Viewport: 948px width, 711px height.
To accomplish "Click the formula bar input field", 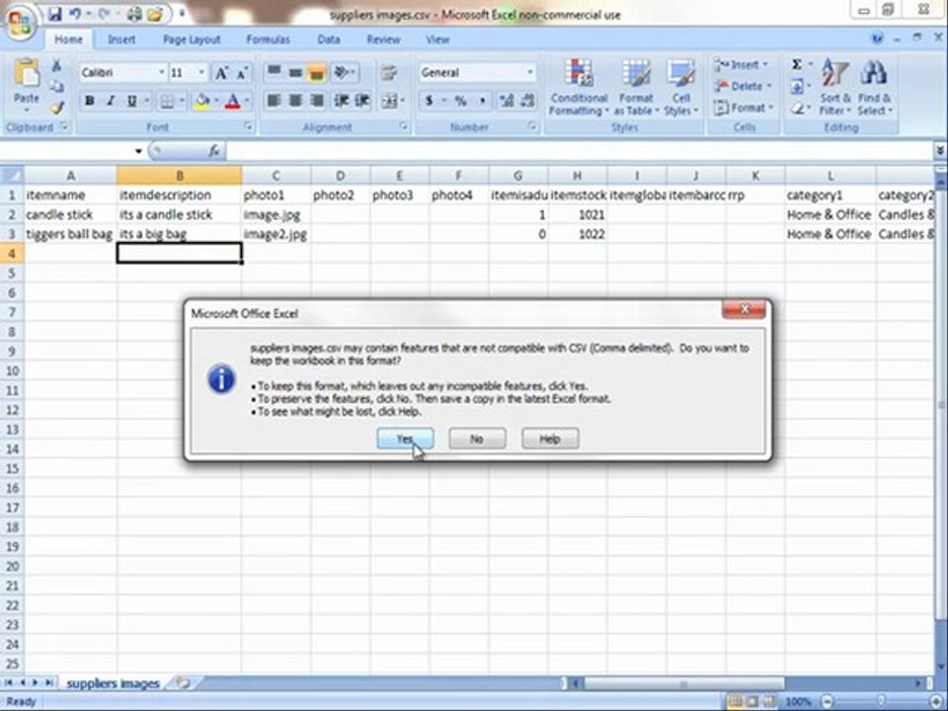I will click(x=580, y=151).
